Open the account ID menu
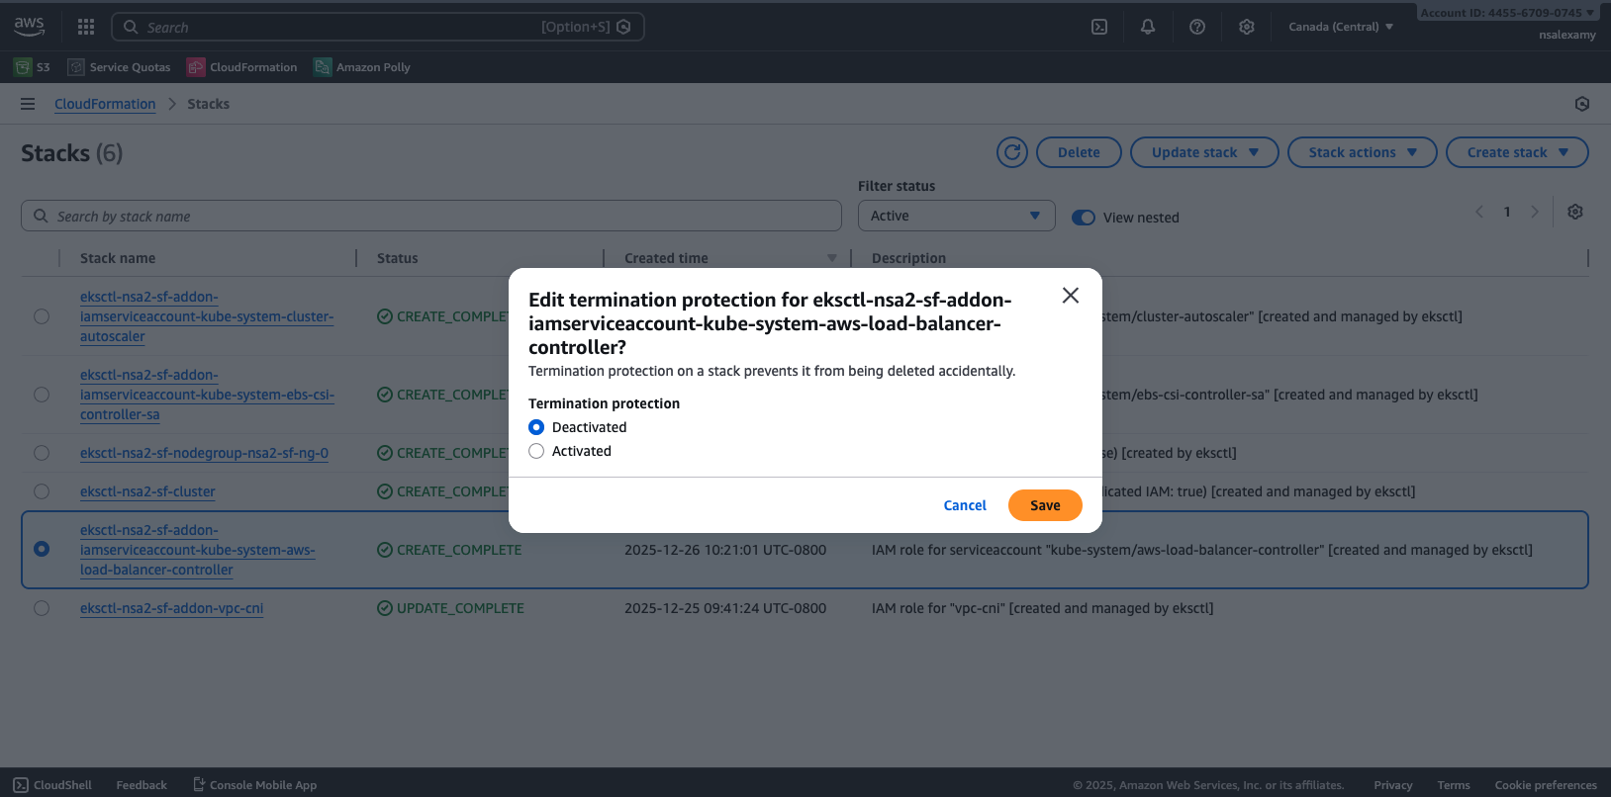 1507,13
